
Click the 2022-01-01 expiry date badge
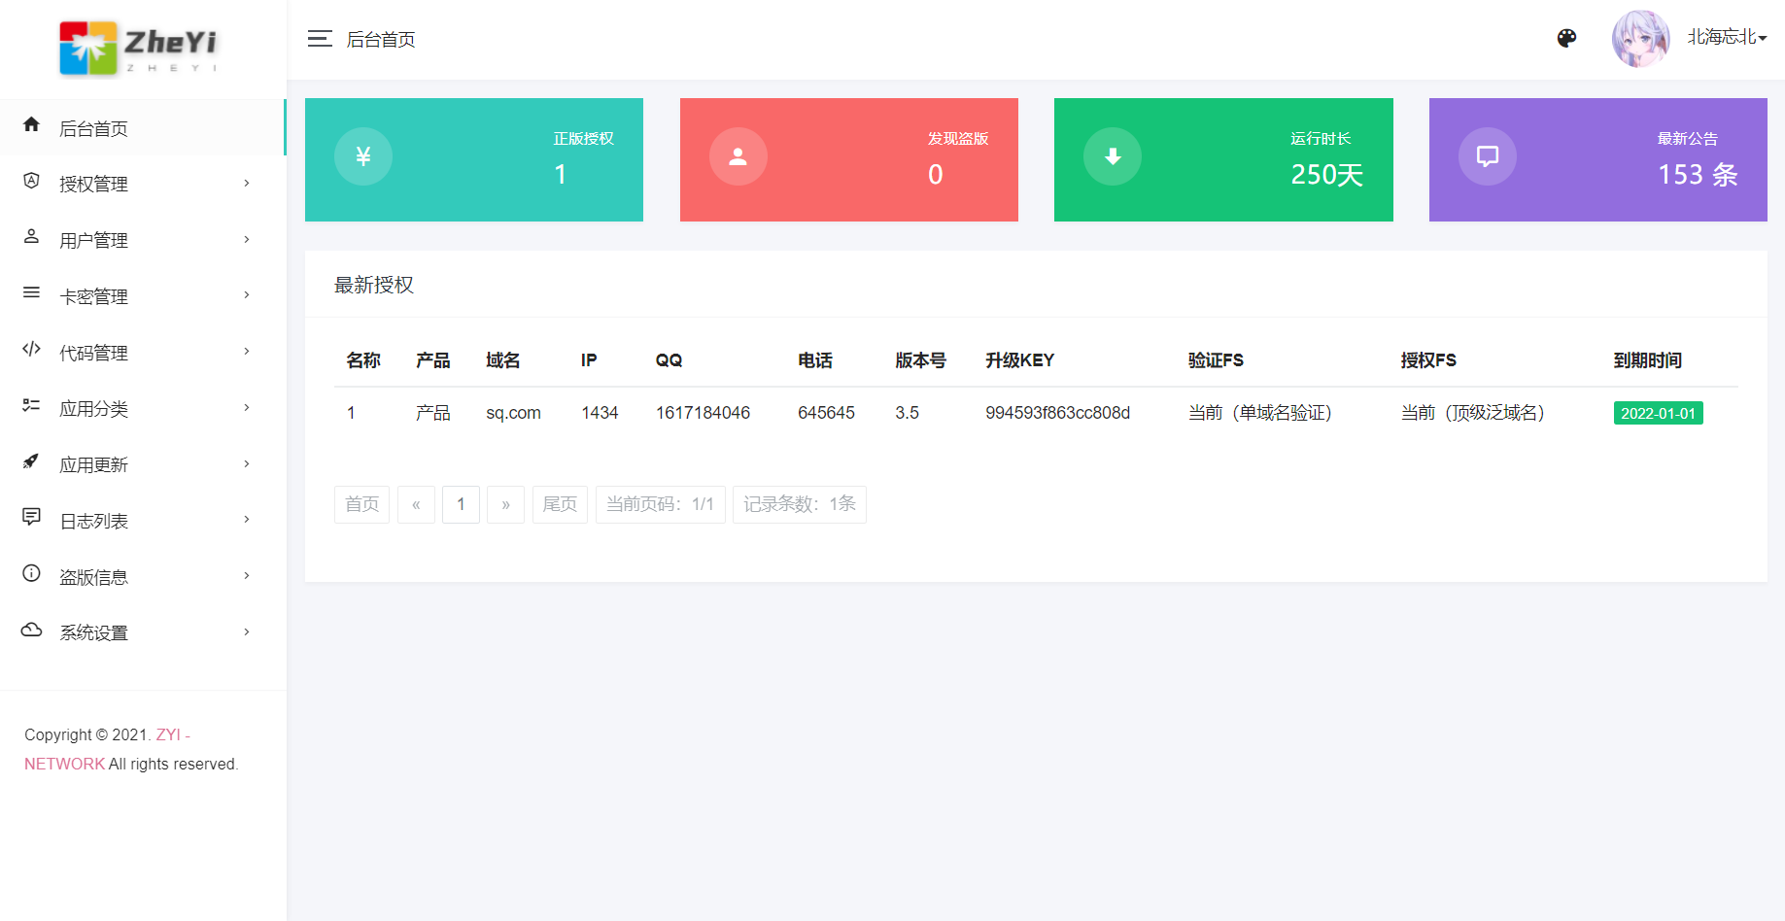[1657, 412]
